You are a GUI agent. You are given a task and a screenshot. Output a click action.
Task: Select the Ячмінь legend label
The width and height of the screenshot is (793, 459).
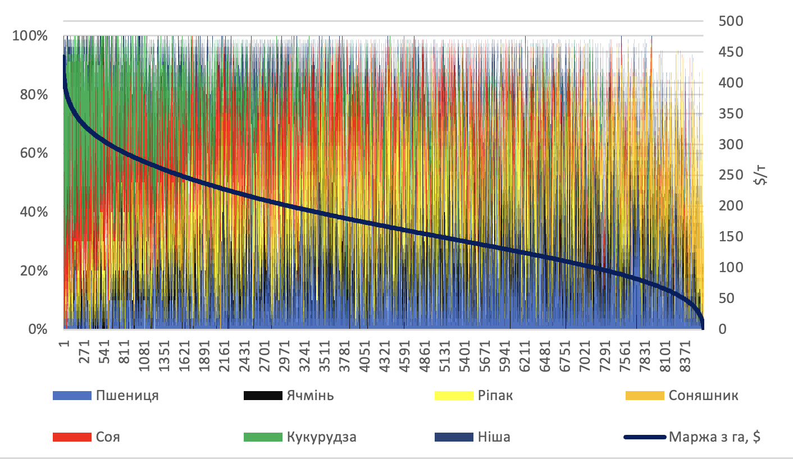tap(311, 396)
